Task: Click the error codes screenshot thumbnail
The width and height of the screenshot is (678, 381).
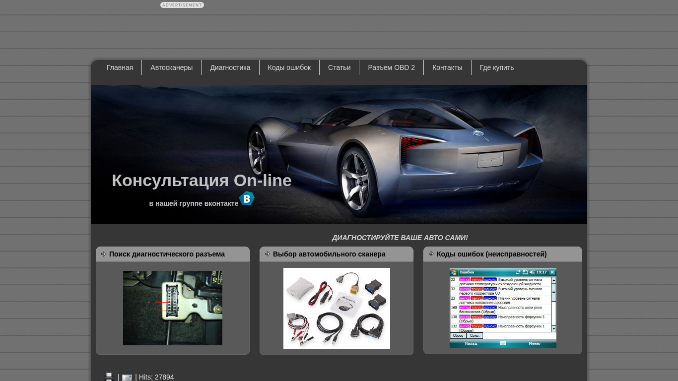Action: (502, 308)
